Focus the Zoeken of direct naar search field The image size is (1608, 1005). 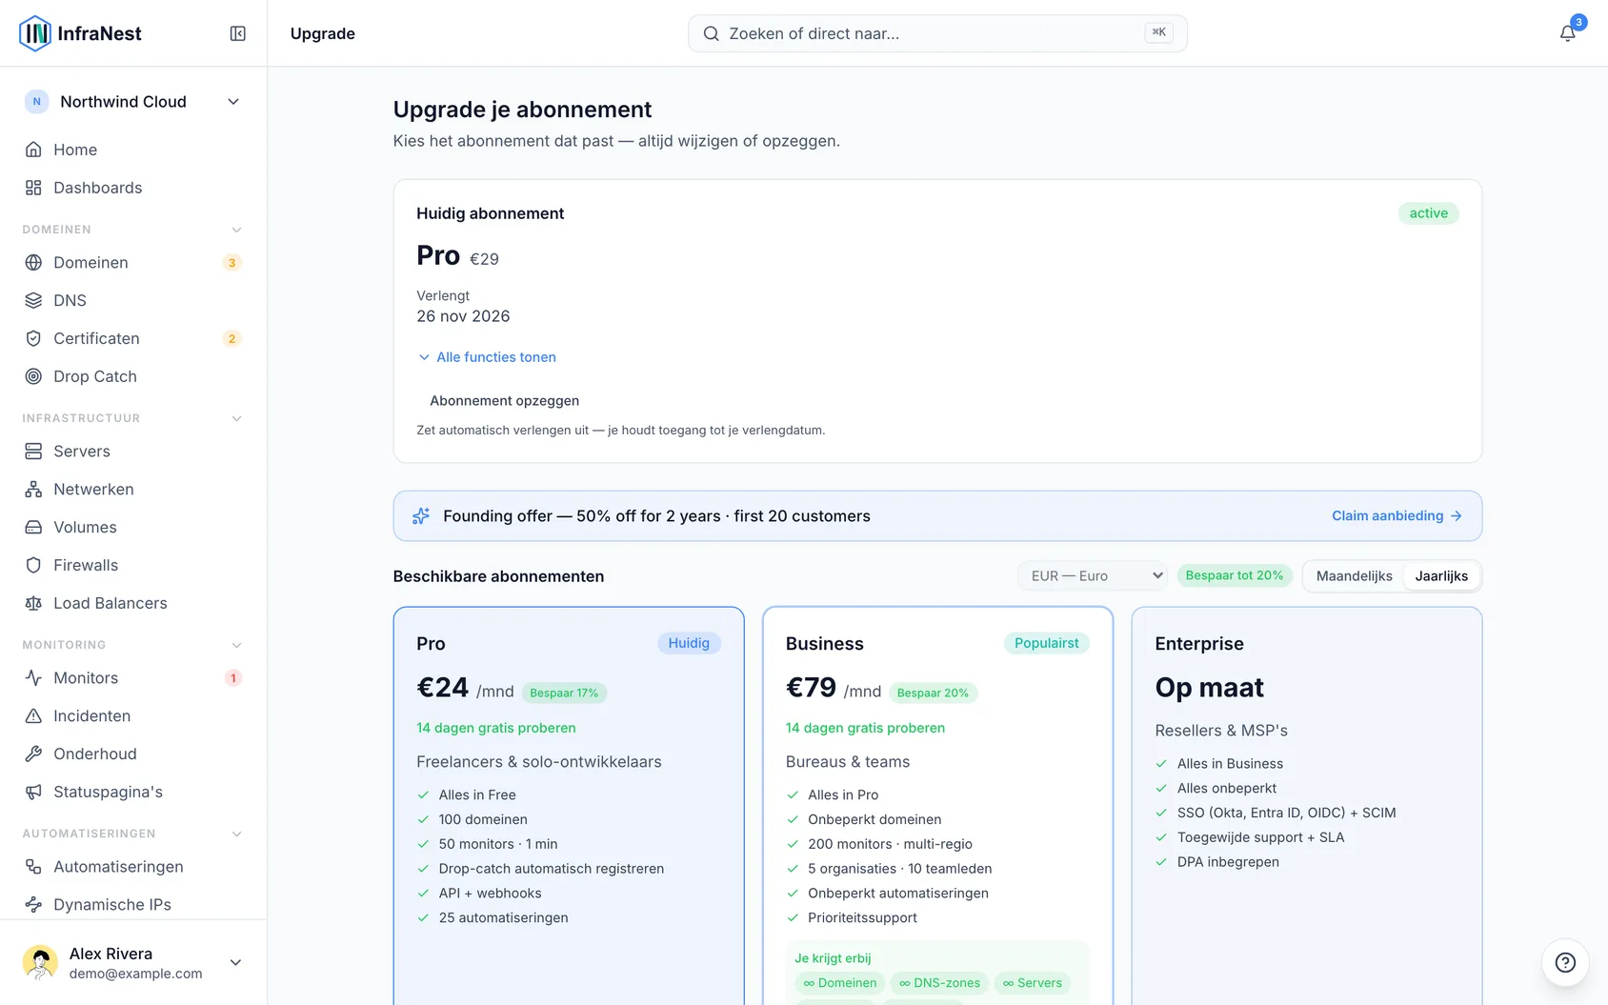937,33
